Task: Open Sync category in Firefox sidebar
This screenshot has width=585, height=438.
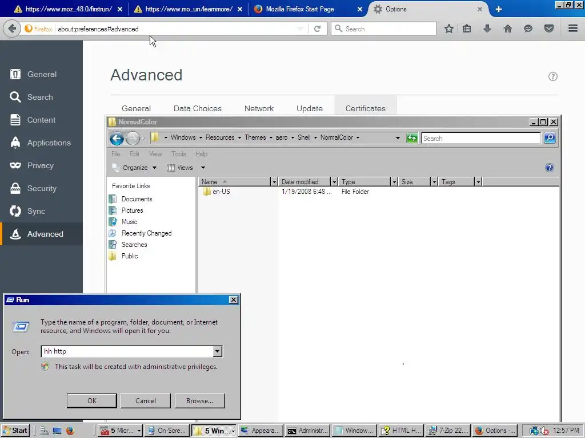Action: (41, 211)
